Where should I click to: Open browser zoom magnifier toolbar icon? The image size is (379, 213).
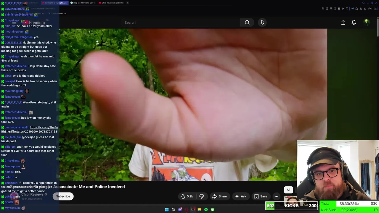(x=323, y=9)
